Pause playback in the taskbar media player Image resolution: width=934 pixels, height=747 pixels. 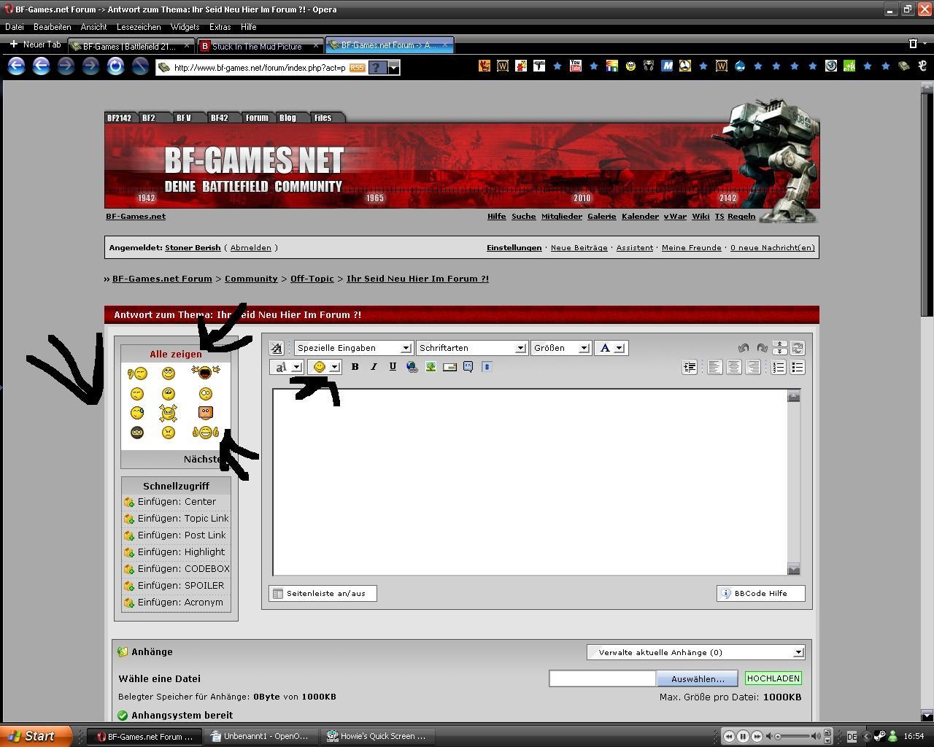coord(743,736)
